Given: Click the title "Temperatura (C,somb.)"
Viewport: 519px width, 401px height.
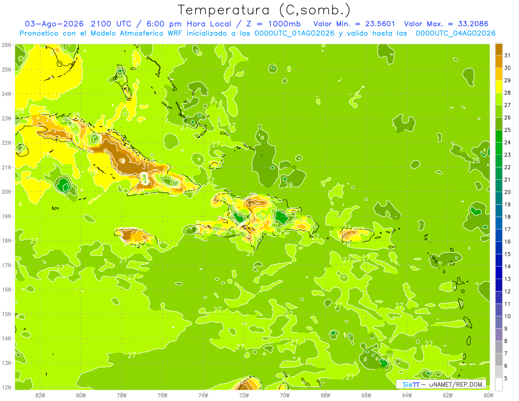Looking at the screenshot, I should pos(264,10).
